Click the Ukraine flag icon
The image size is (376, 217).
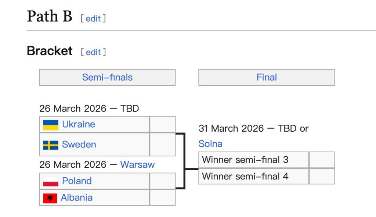[51, 125]
